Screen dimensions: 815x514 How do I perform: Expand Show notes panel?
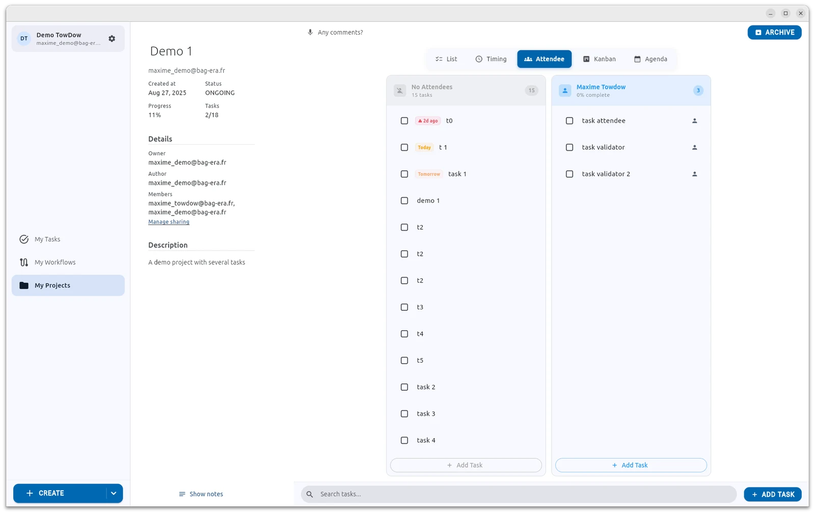[x=201, y=494]
